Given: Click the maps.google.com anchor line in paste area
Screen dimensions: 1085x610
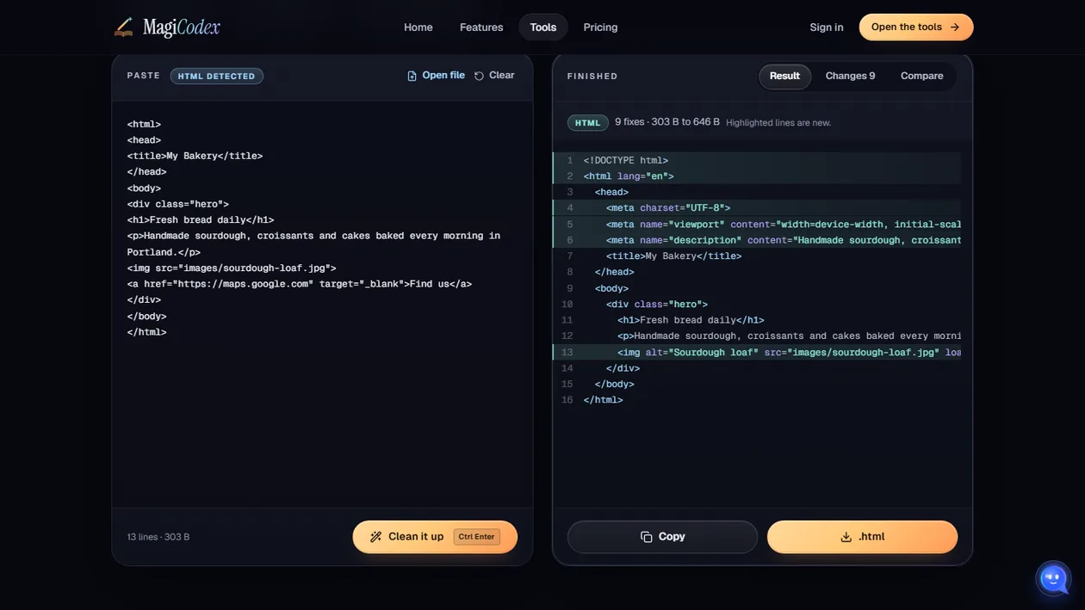Looking at the screenshot, I should 299,284.
